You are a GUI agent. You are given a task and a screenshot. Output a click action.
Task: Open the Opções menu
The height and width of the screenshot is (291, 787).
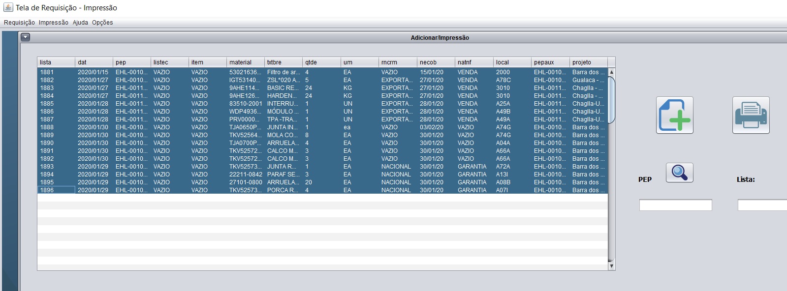(102, 23)
